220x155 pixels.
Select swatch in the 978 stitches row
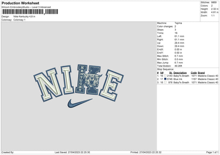[165, 82]
